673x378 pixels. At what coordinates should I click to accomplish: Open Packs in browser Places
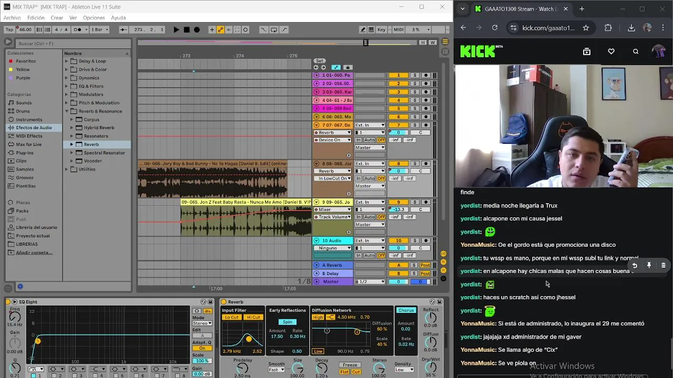pos(22,211)
